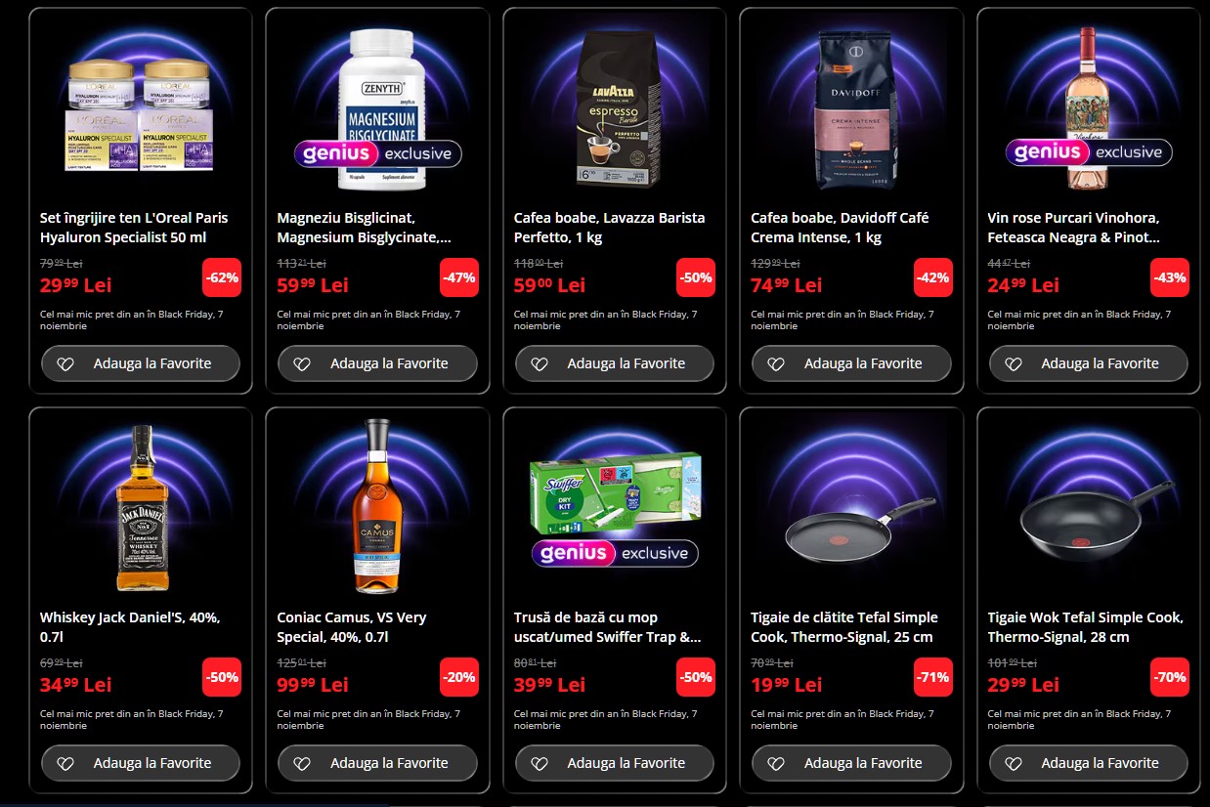
Task: Click the -71% discount badge on Tefal crepe pan
Action: (932, 677)
